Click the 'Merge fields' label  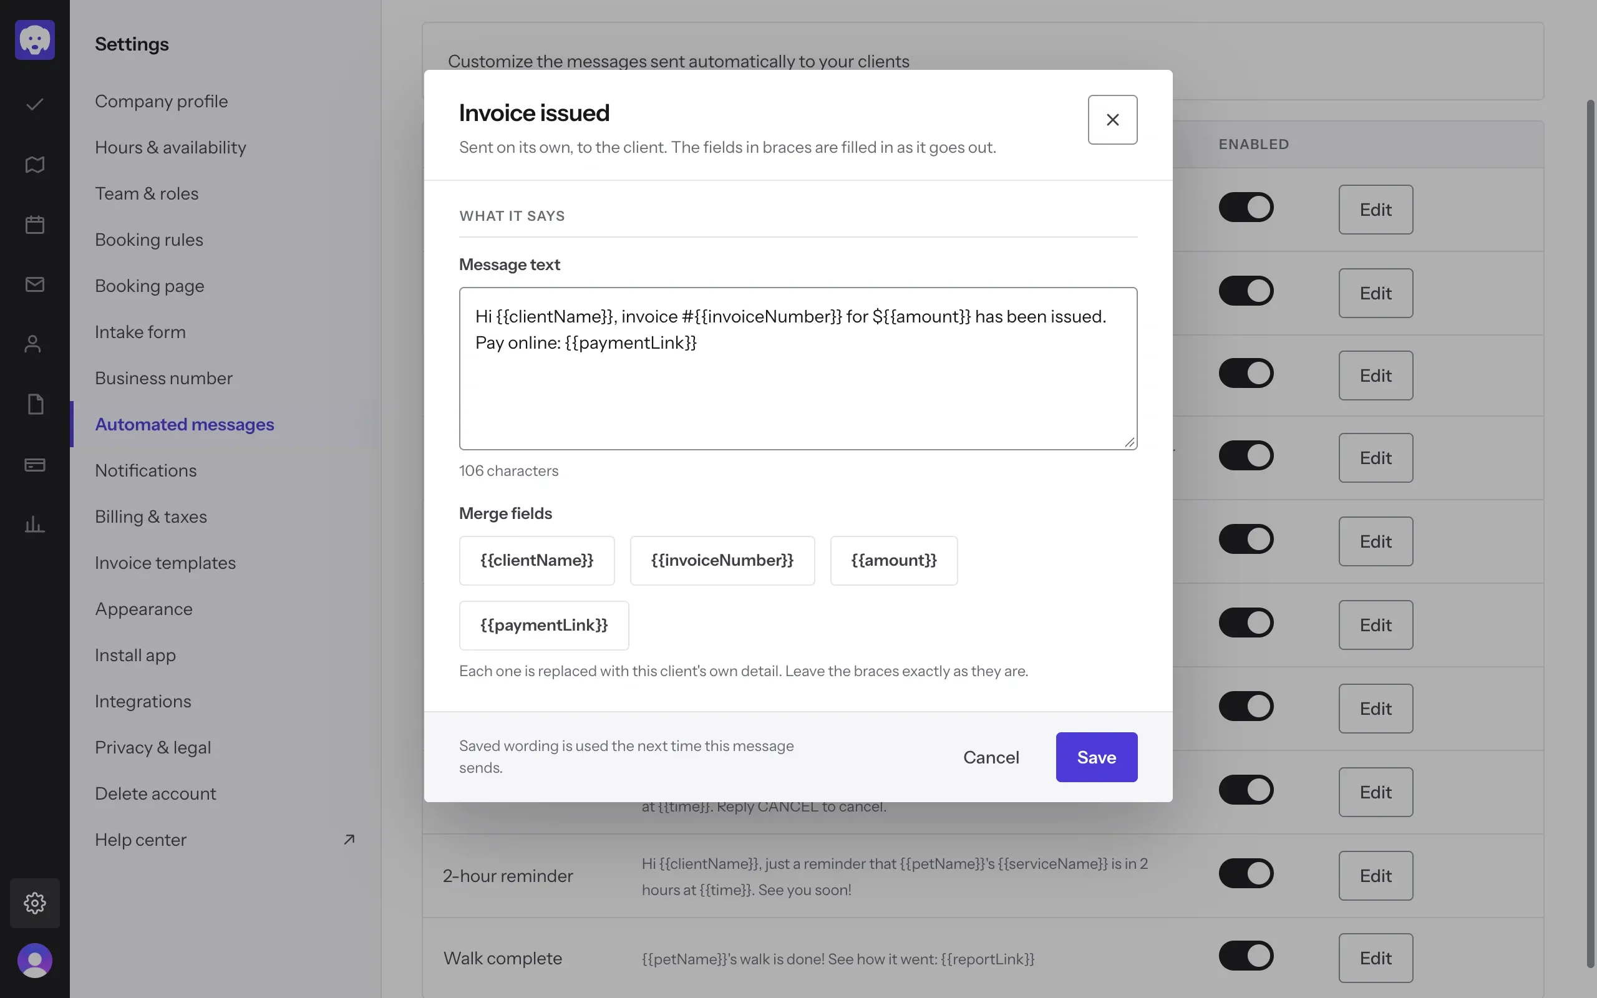(505, 513)
